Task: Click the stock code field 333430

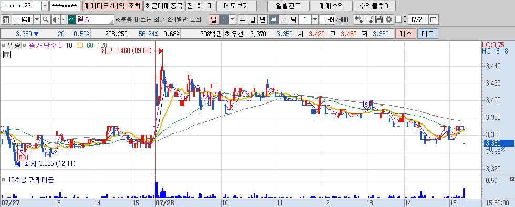Action: pos(22,20)
